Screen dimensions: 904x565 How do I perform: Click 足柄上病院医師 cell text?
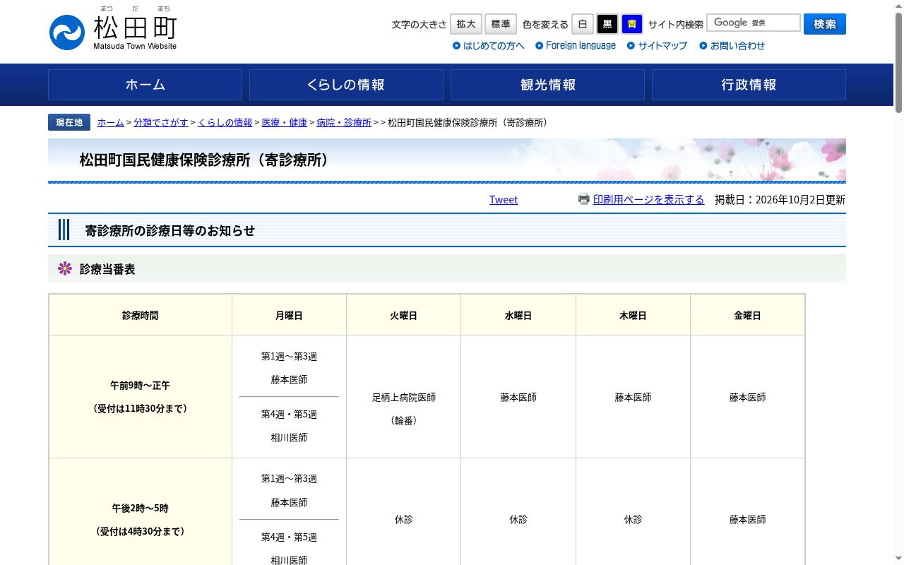[404, 398]
